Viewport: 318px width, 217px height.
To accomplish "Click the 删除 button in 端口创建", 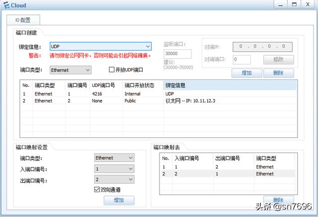I will (x=278, y=73).
